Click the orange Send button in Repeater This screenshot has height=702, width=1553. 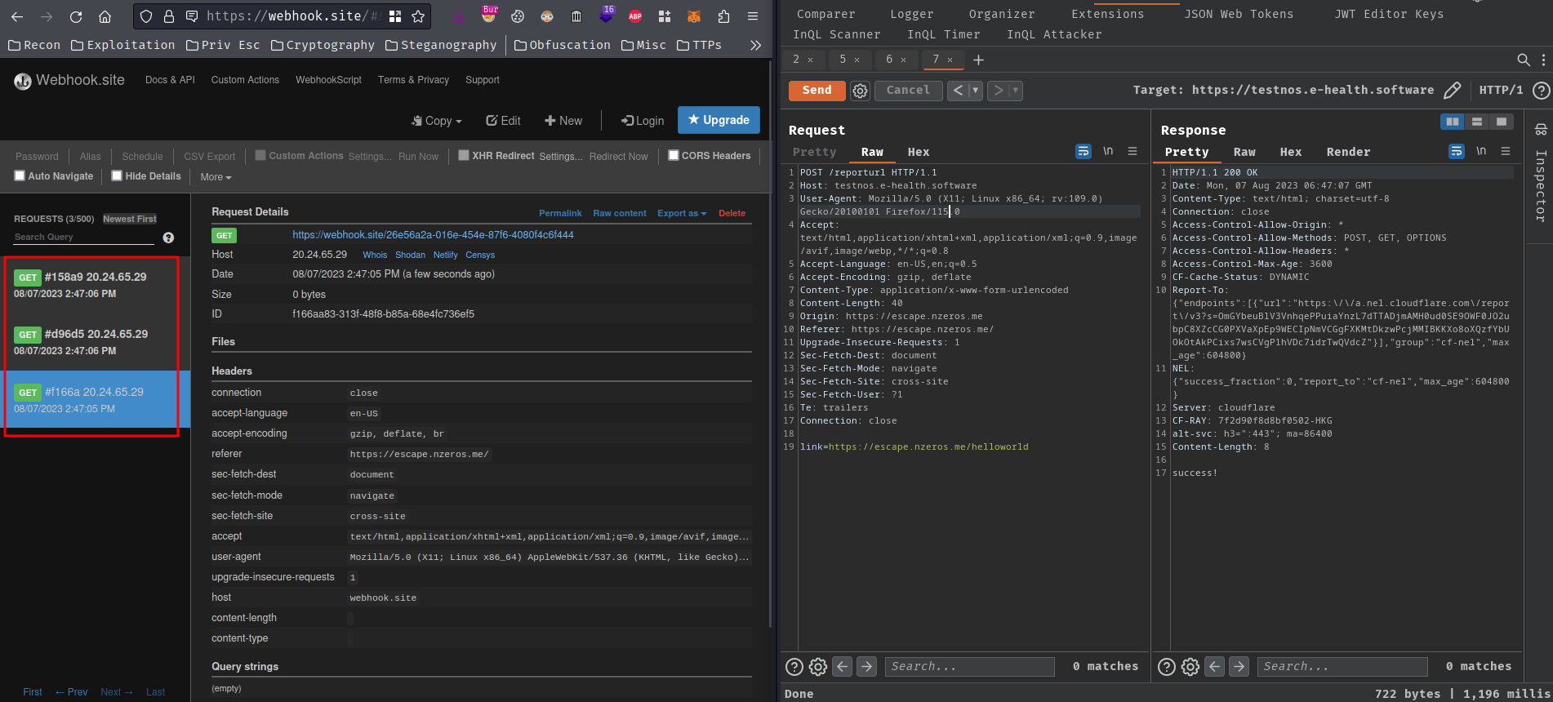[x=817, y=91]
